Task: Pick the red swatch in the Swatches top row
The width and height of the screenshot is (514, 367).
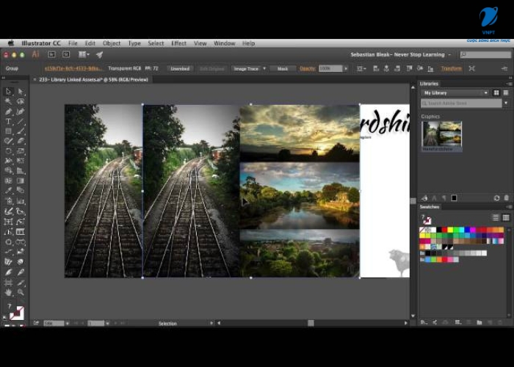Action: pyautogui.click(x=444, y=230)
